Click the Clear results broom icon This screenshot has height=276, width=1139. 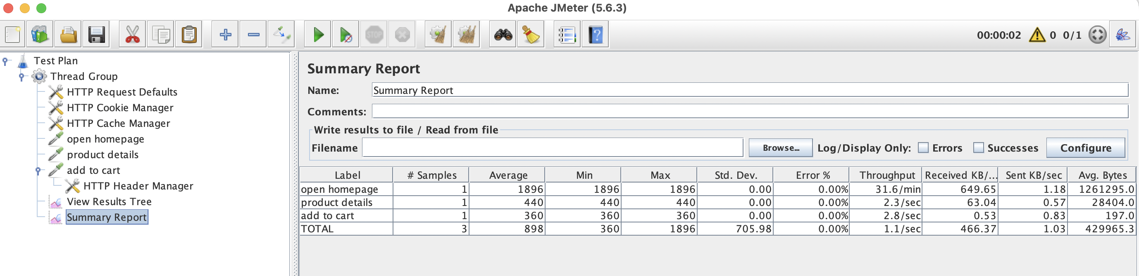(x=438, y=34)
